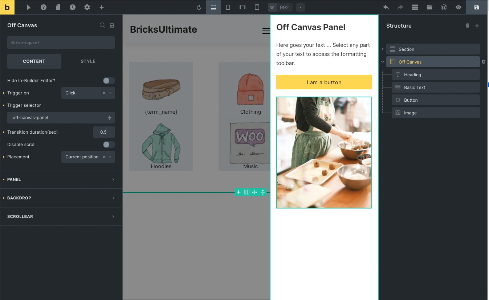The image size is (489, 300).
Task: Expand the PANEL settings section
Action: click(61, 179)
